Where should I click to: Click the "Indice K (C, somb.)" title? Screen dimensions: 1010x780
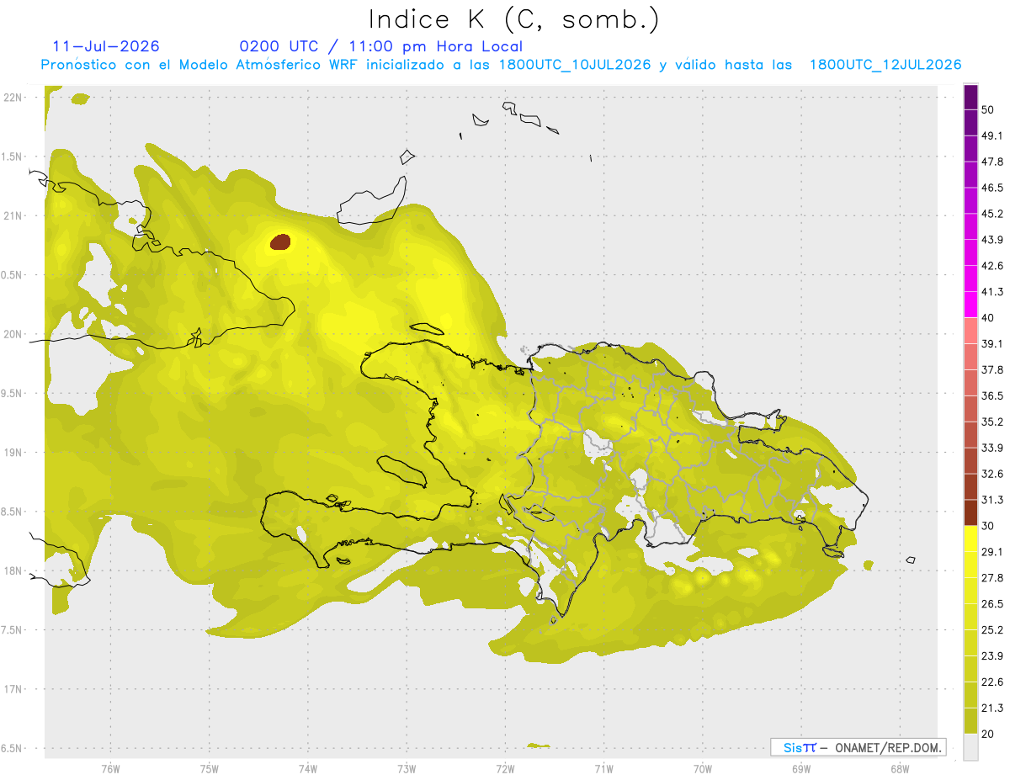point(514,19)
